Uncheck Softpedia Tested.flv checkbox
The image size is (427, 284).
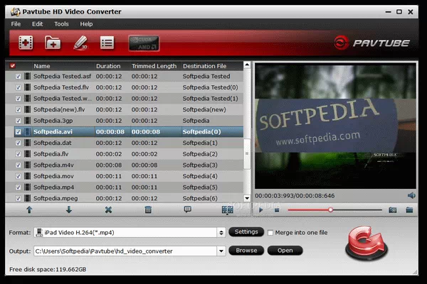pyautogui.click(x=18, y=87)
